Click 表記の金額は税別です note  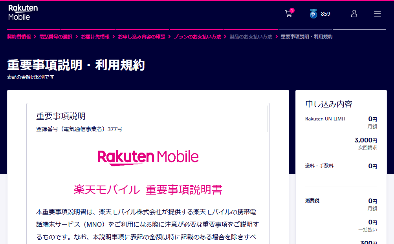click(x=30, y=77)
